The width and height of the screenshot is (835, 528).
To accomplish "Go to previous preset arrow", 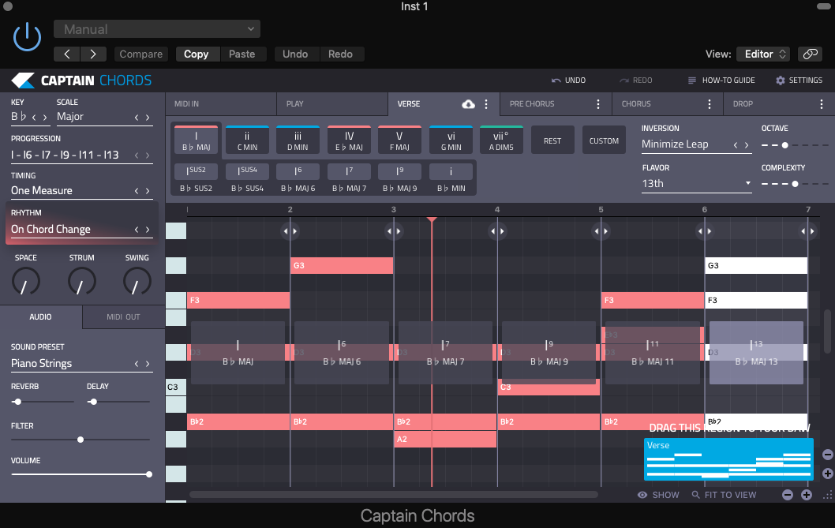I will click(x=67, y=54).
